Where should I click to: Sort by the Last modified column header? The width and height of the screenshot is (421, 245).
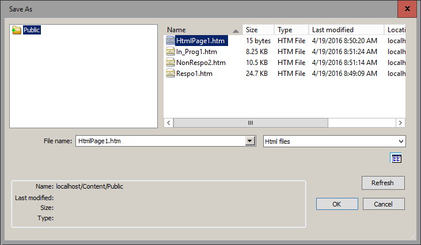346,30
